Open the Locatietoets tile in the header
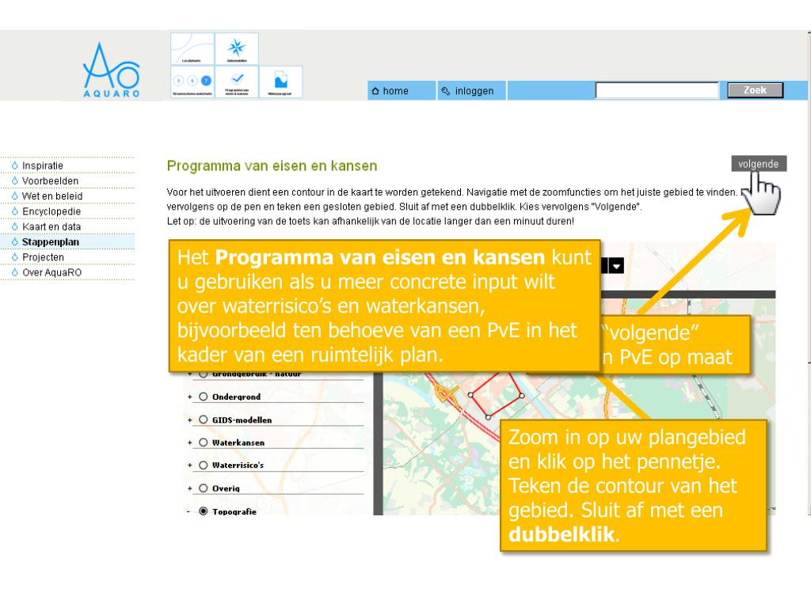 [x=192, y=48]
